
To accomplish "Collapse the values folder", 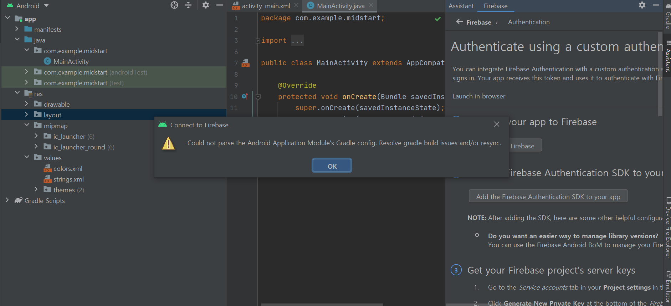I will click(27, 157).
